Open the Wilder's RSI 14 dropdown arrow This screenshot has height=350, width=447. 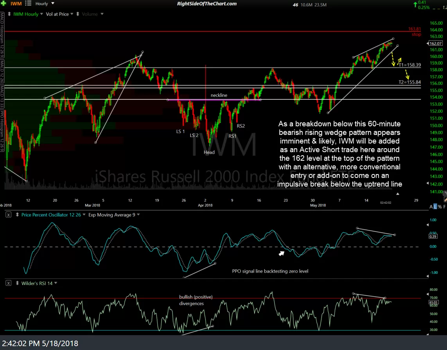click(56, 283)
